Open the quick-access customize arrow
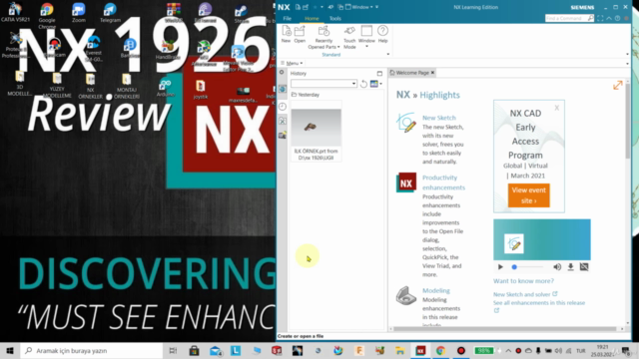The height and width of the screenshot is (359, 639). pyautogui.click(x=377, y=7)
